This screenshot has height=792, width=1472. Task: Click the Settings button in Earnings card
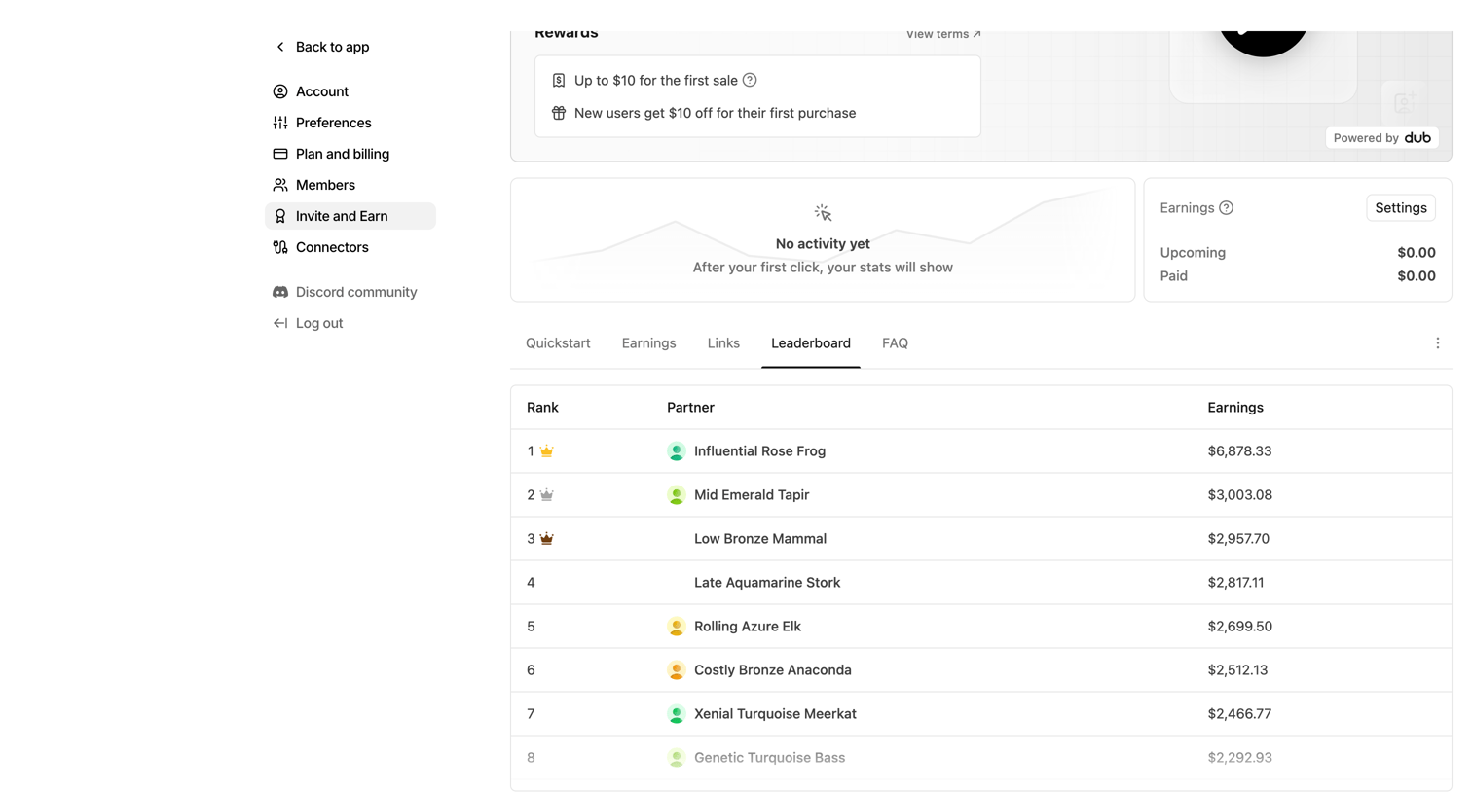(1401, 208)
